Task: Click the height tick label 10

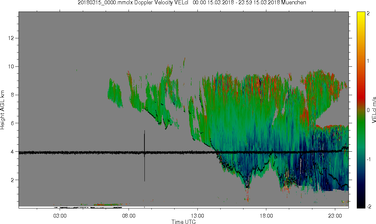Action: tap(11, 66)
